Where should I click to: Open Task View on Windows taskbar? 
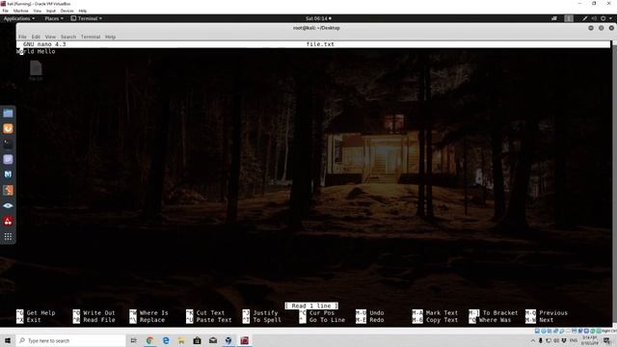coord(134,340)
